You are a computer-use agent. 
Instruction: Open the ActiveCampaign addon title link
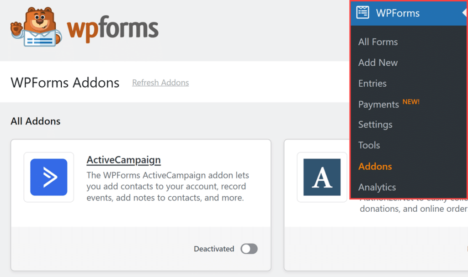click(x=123, y=160)
